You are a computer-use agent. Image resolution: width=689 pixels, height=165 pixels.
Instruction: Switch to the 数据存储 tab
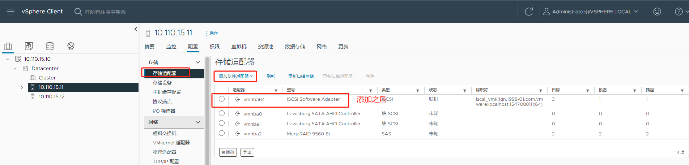point(295,47)
